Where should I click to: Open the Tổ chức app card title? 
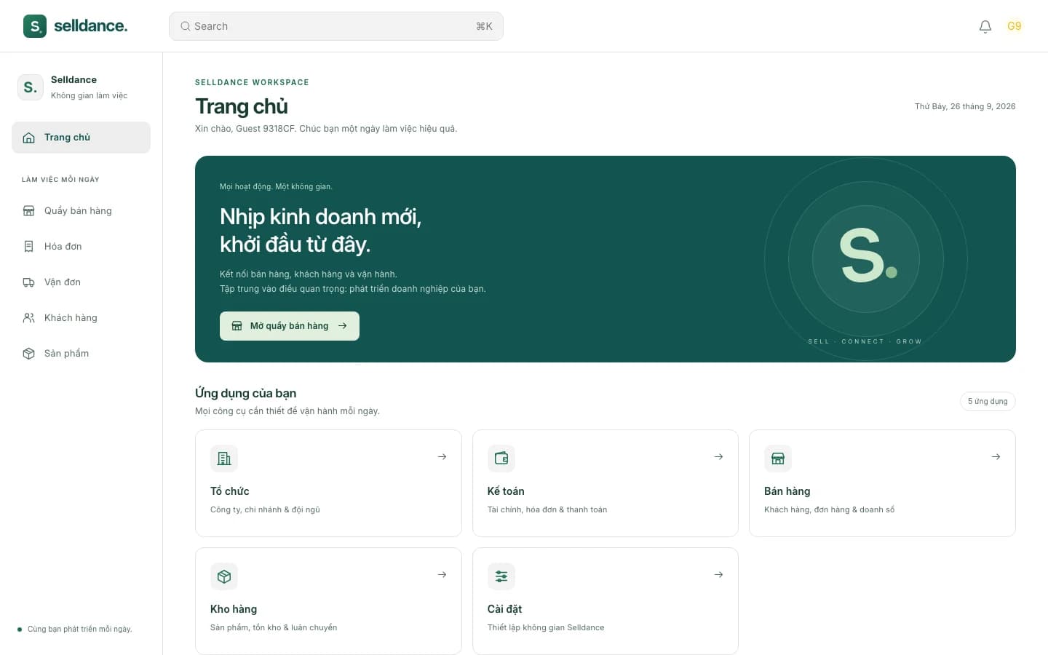(x=230, y=491)
